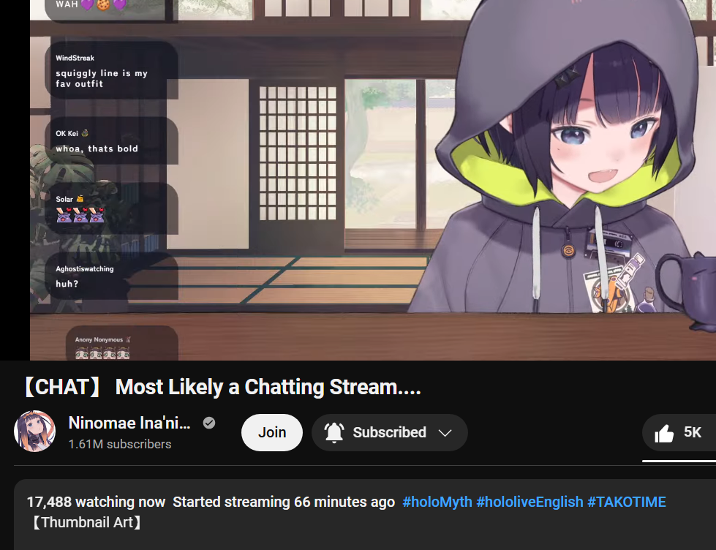
Task: Toggle the Subscribed notification button
Action: pos(390,432)
